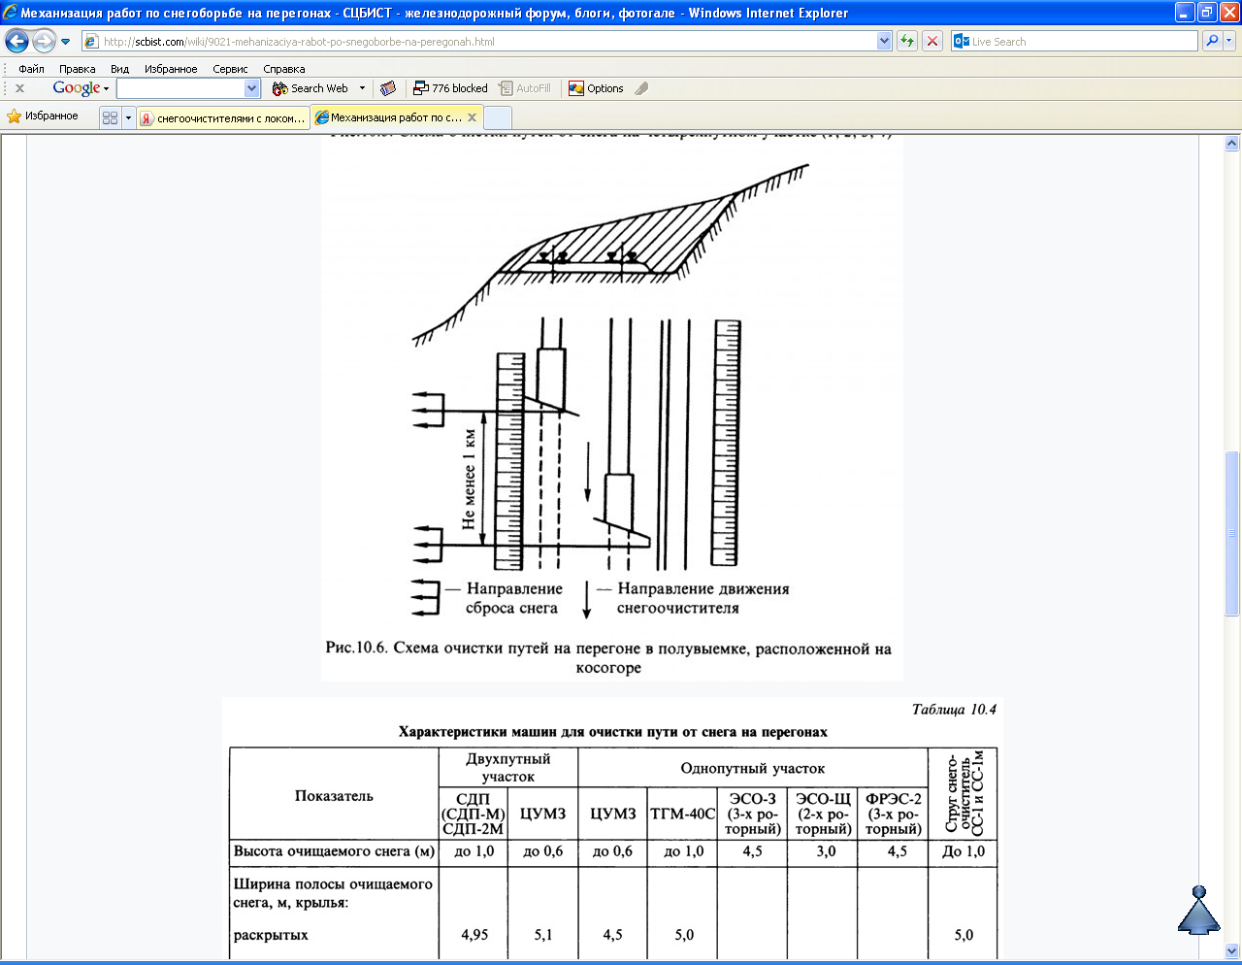The height and width of the screenshot is (965, 1242).
Task: Click the blue scroll-to-top arrow icon
Action: (1198, 911)
